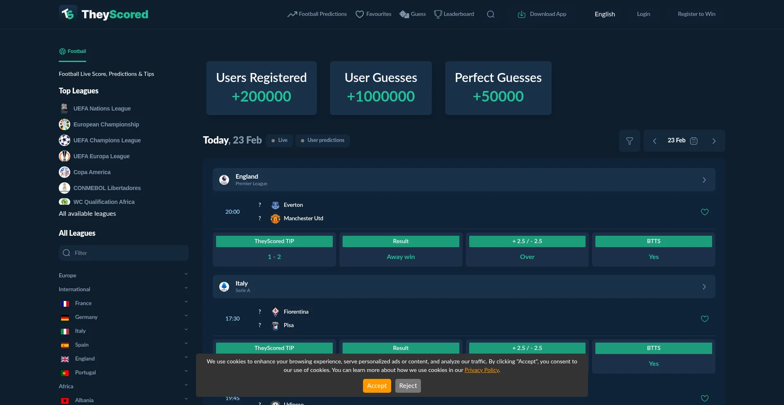The image size is (784, 405).
Task: Click Register to Win
Action: (697, 14)
